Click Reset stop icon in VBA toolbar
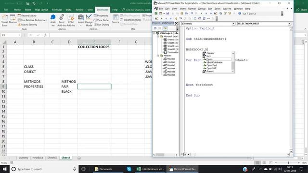The image size is (308, 173). (x=211, y=13)
